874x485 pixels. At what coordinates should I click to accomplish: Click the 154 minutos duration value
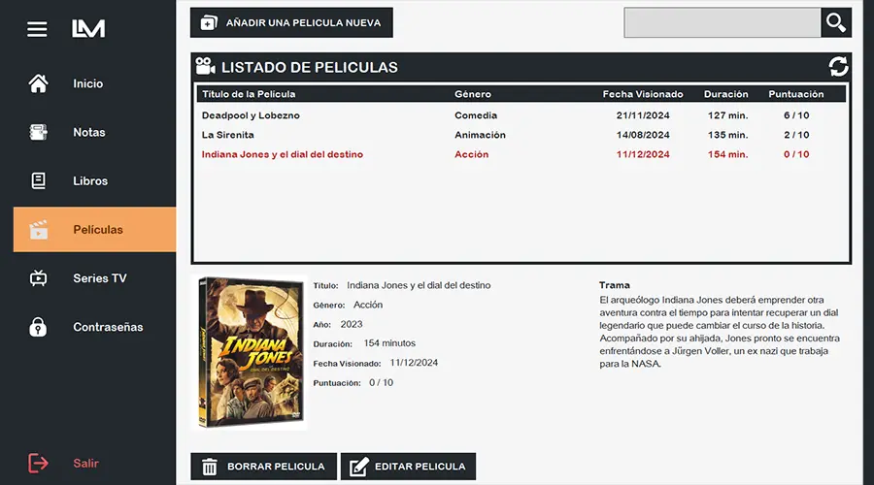(x=389, y=343)
